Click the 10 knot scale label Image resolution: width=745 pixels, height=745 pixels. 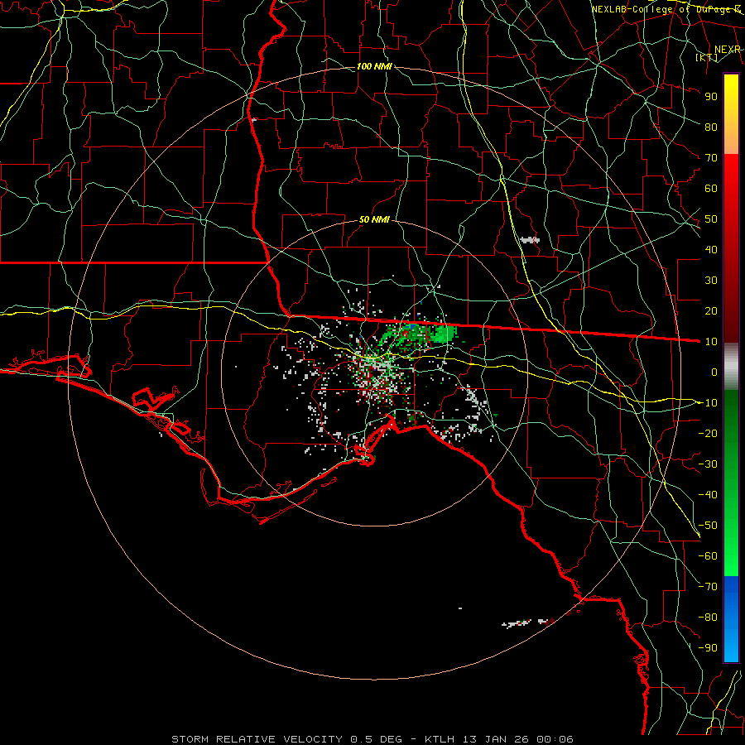[711, 342]
